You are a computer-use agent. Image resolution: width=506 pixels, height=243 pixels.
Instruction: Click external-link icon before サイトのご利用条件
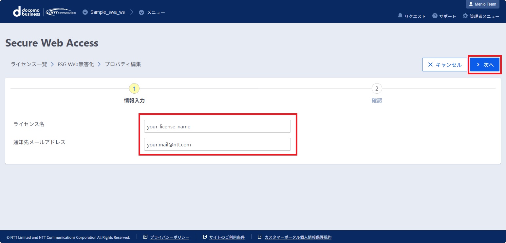tap(205, 237)
